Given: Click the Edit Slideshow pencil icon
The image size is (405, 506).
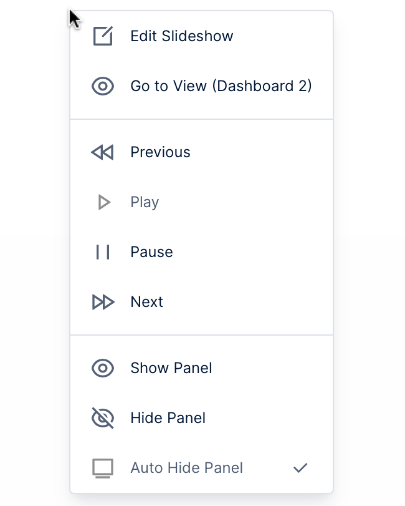Looking at the screenshot, I should (103, 36).
